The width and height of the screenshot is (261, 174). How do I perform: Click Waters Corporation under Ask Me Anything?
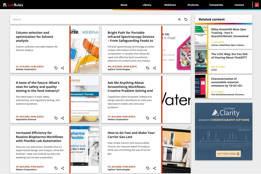click(118, 119)
